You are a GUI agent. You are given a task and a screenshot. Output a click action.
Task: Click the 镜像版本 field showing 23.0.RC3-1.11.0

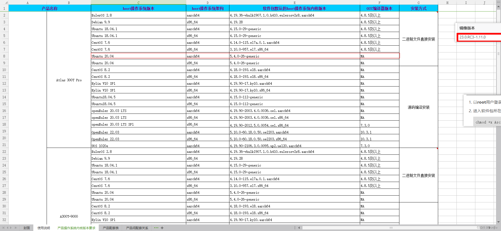coord(479,37)
